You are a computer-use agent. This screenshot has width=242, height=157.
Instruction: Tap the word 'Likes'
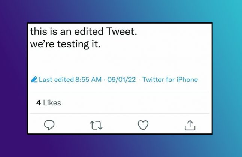pyautogui.click(x=52, y=102)
